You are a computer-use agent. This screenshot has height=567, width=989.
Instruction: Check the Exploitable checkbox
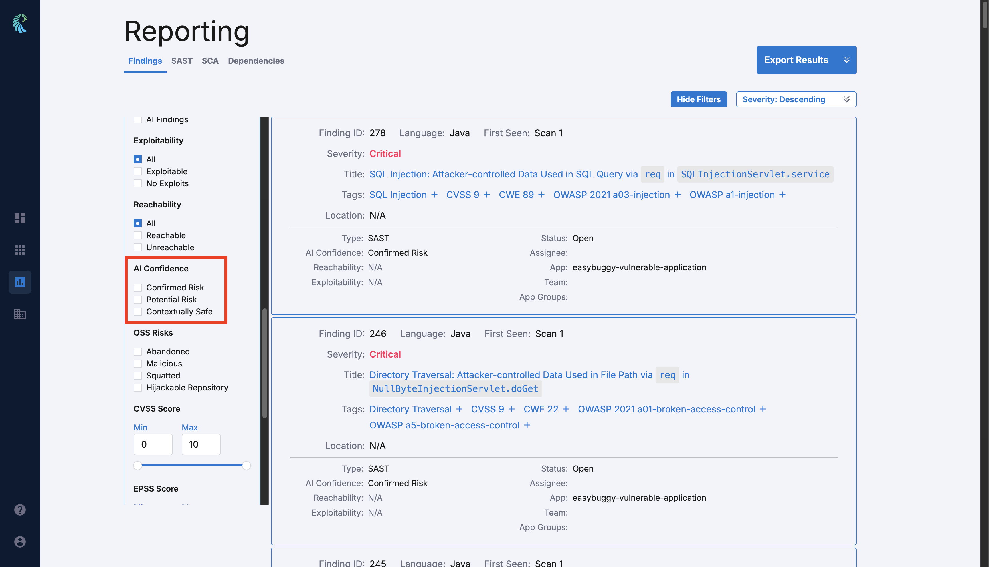coord(138,172)
